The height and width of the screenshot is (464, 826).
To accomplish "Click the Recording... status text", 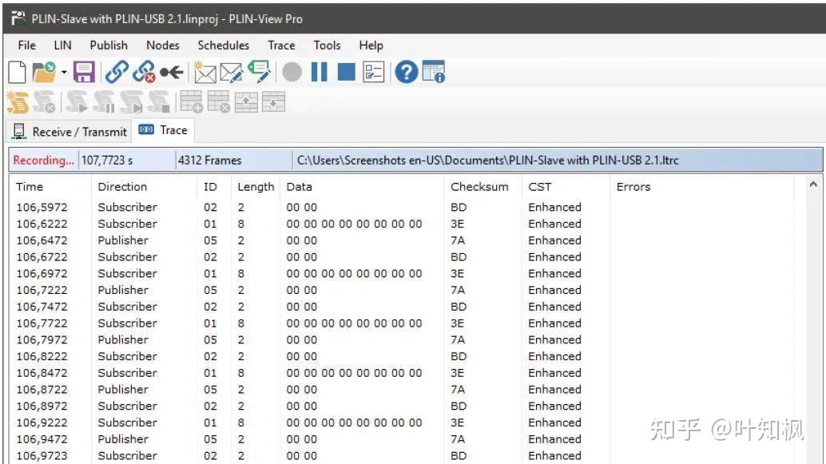I will pyautogui.click(x=44, y=160).
